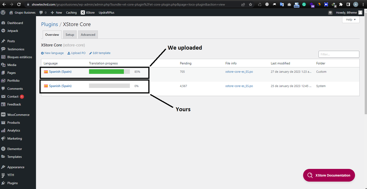Click the 0% empty progress bar
The height and width of the screenshot is (189, 367).
pyautogui.click(x=110, y=86)
